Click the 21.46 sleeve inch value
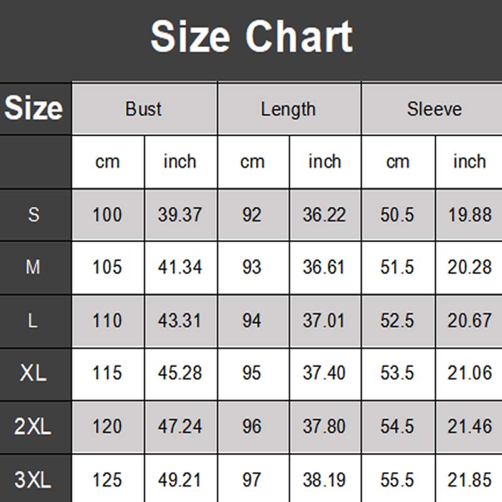502x502 pixels. (x=469, y=427)
